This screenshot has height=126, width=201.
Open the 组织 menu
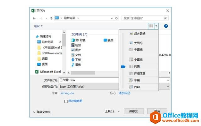[38, 26]
